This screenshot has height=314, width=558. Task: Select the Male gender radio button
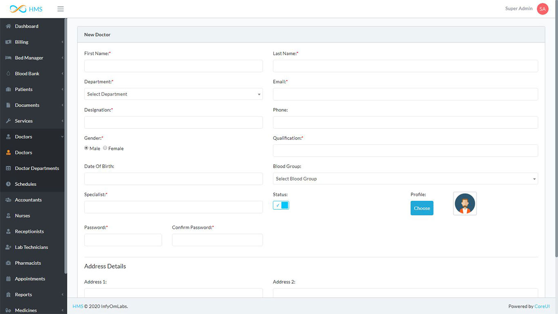87,148
